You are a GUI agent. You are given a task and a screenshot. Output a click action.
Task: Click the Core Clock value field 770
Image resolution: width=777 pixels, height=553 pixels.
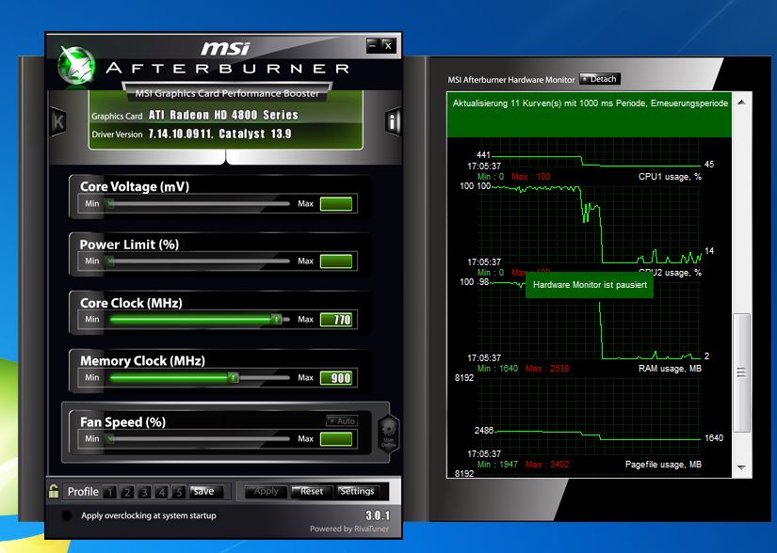click(336, 320)
